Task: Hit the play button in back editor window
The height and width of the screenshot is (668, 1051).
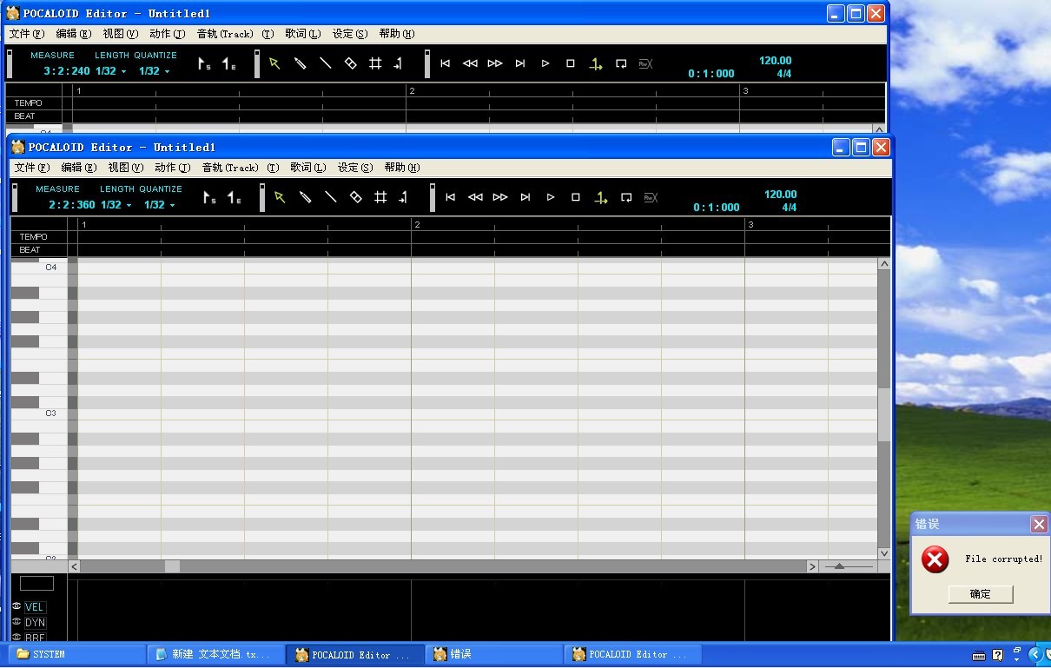Action: 545,63
